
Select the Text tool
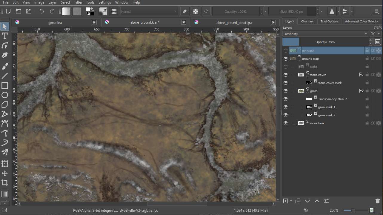pos(5,36)
